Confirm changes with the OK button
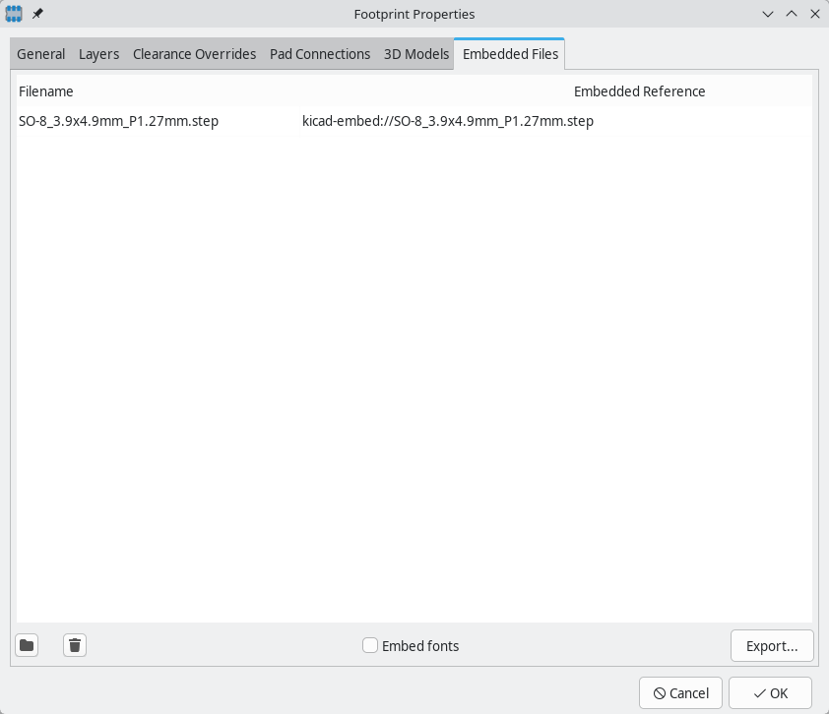This screenshot has height=714, width=829. click(772, 692)
